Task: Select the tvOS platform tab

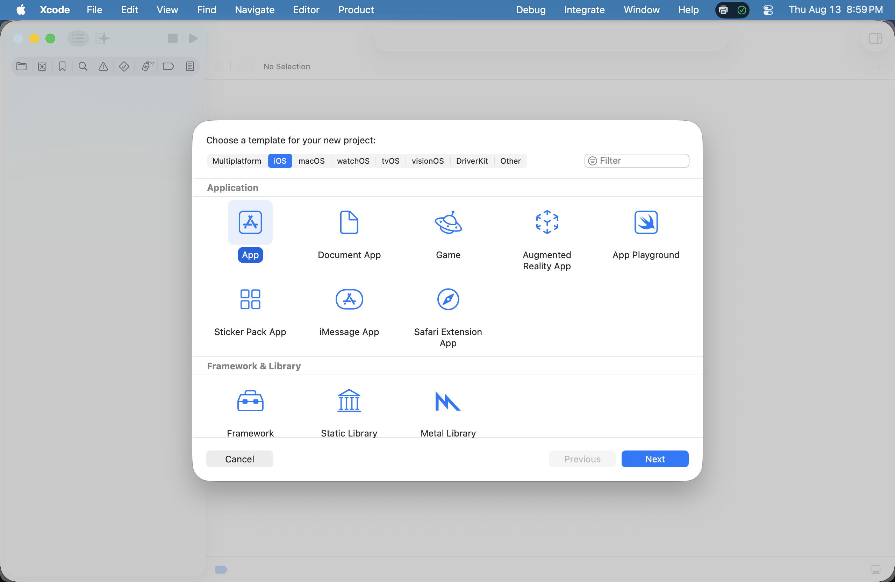Action: (x=391, y=161)
